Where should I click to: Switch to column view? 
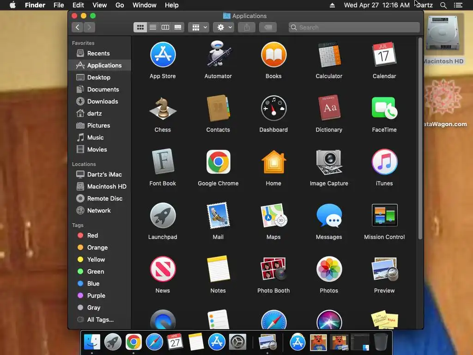(165, 27)
